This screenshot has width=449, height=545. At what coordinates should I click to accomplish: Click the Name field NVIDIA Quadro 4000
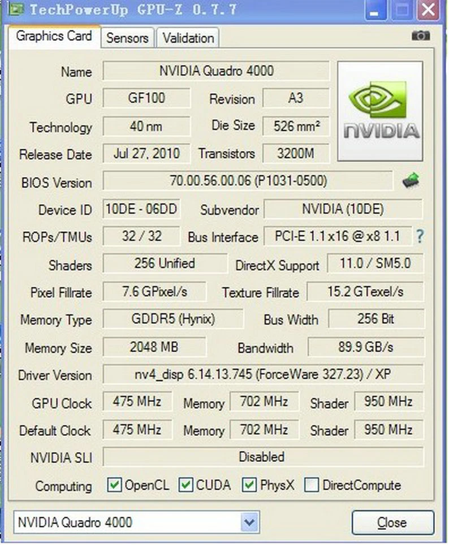point(216,71)
